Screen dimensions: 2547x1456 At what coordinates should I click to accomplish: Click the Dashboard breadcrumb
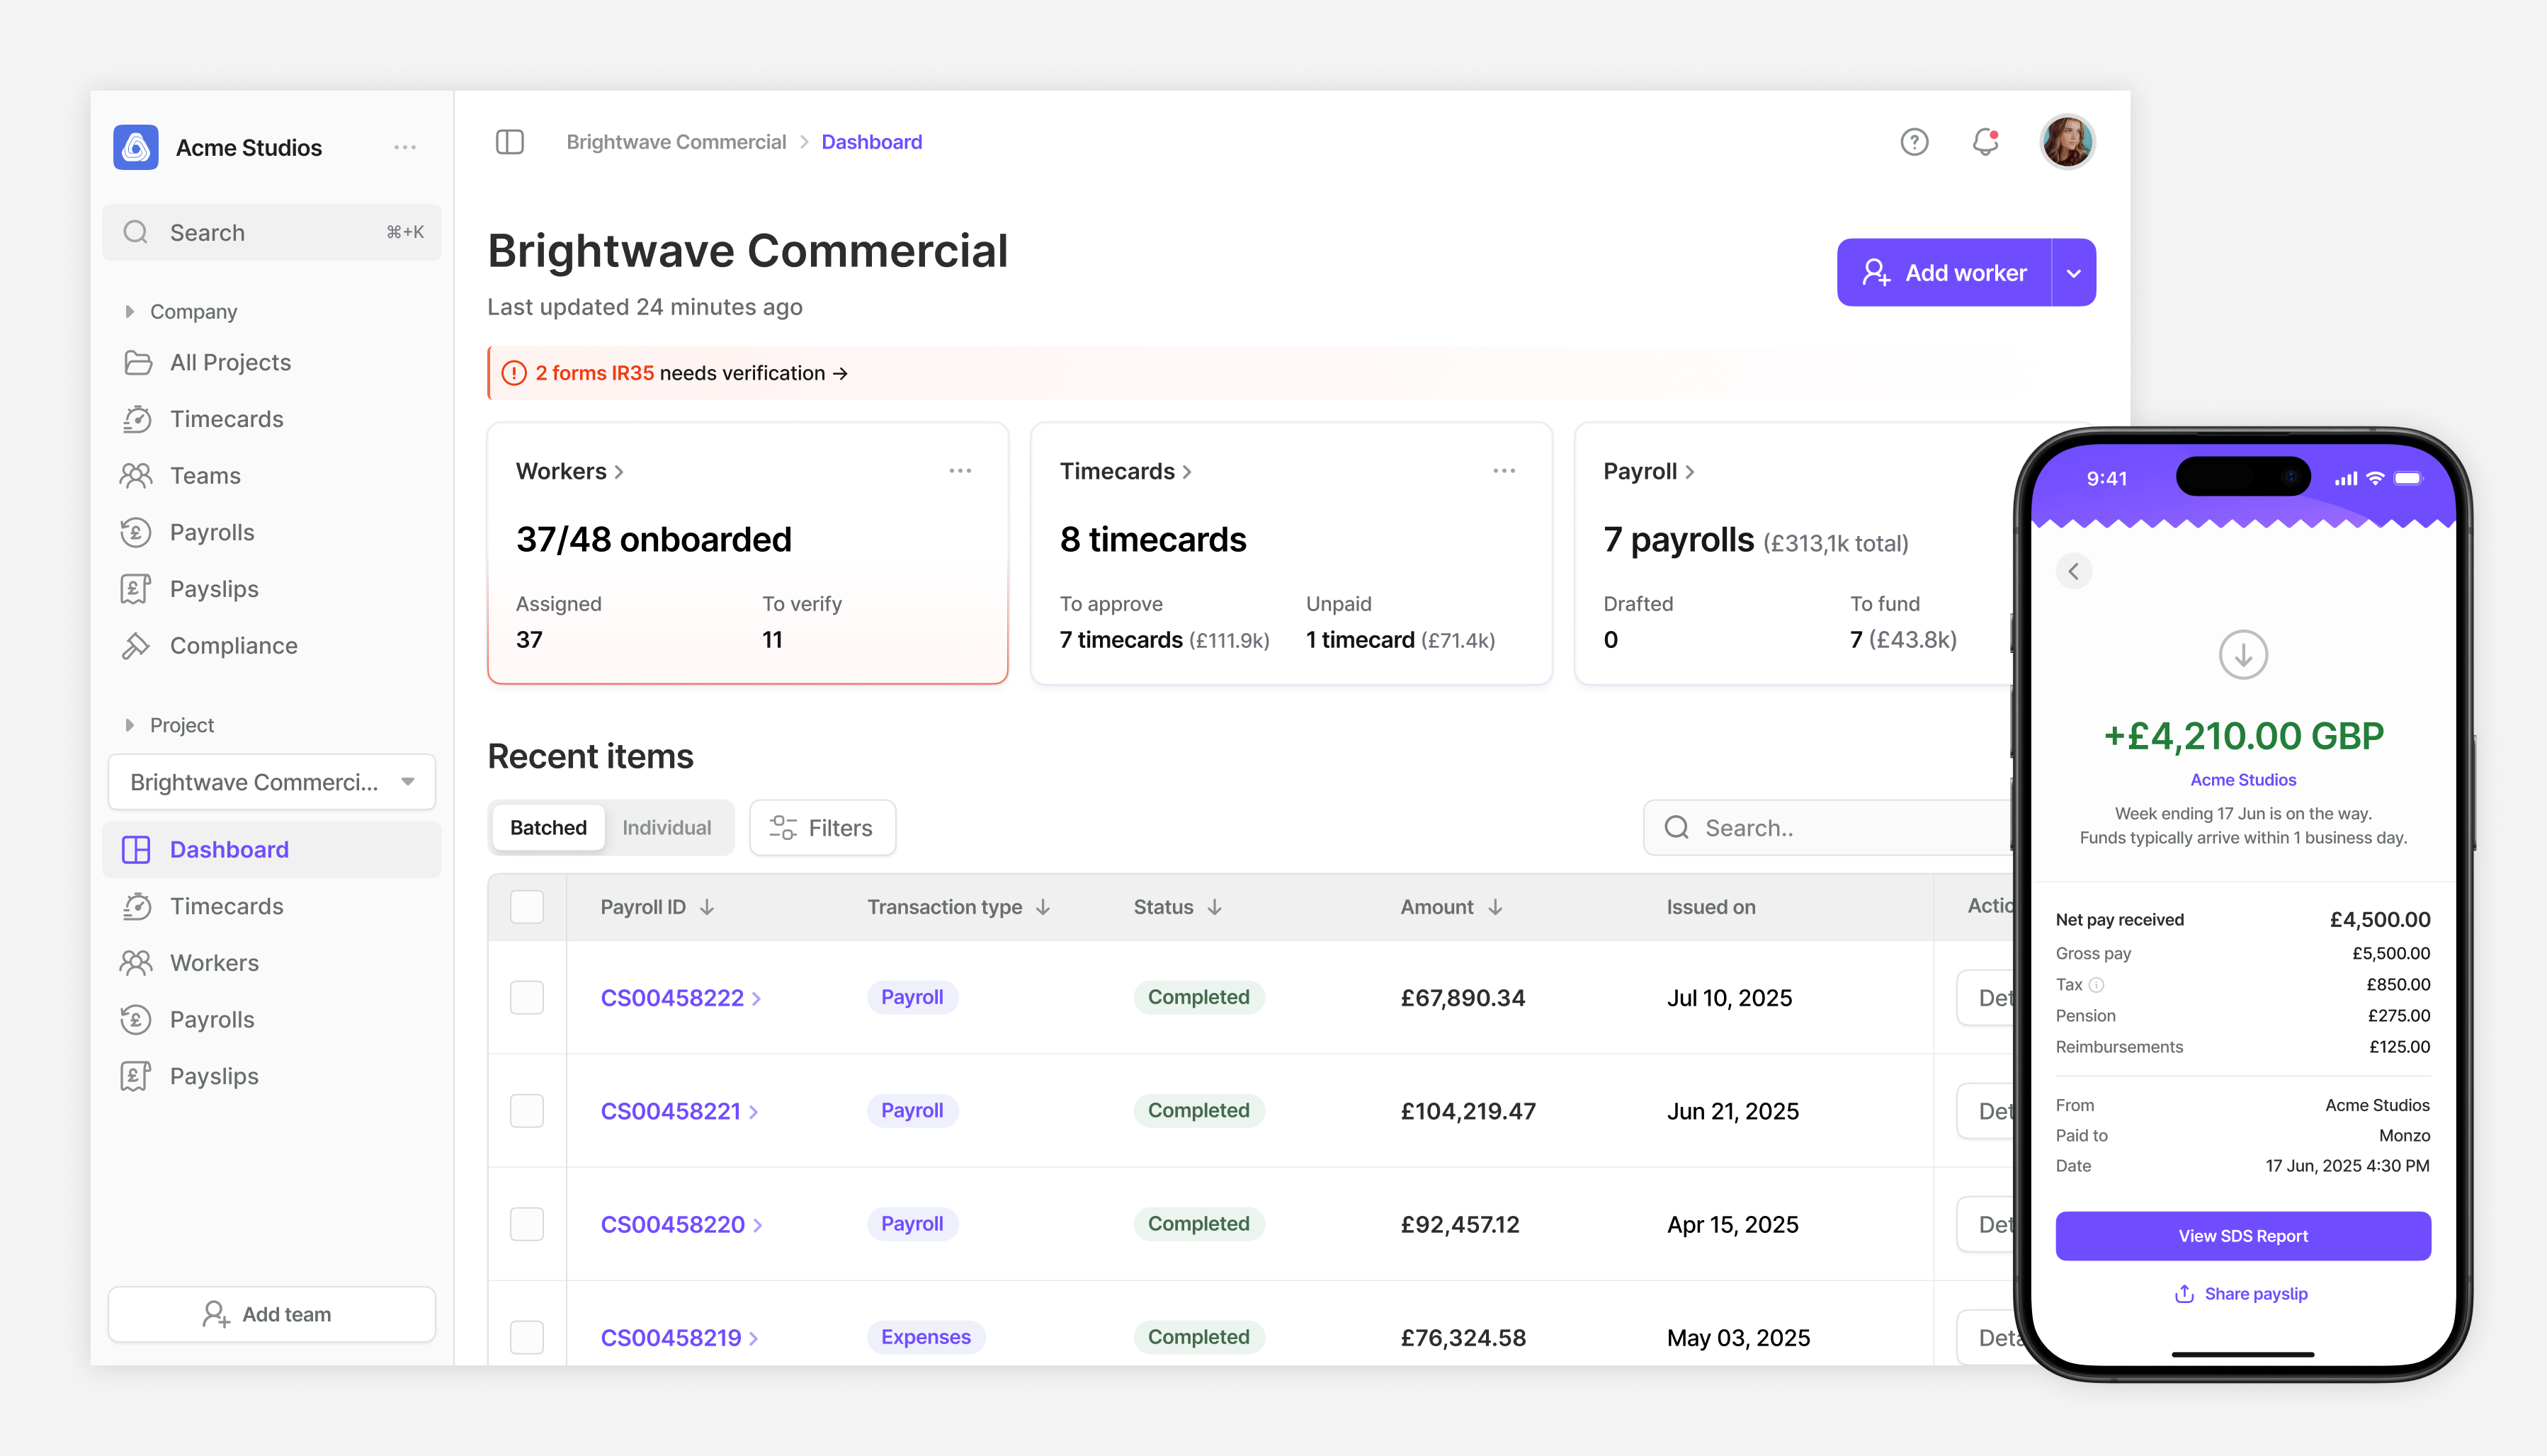[x=872, y=142]
